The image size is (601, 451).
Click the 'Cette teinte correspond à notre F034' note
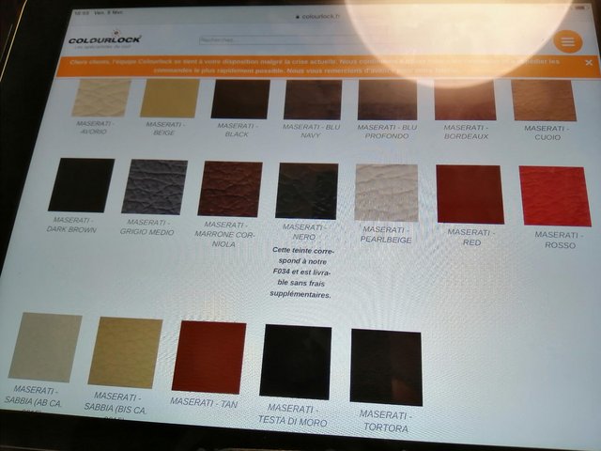coord(300,272)
